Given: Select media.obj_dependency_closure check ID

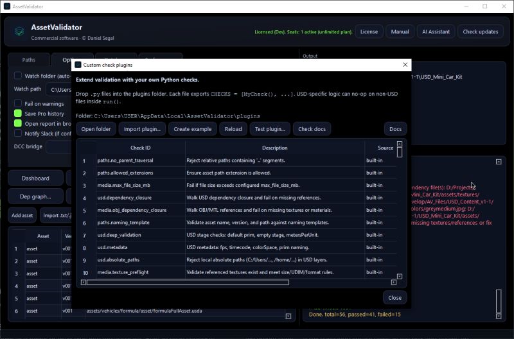Looking at the screenshot, I should click(132, 210).
